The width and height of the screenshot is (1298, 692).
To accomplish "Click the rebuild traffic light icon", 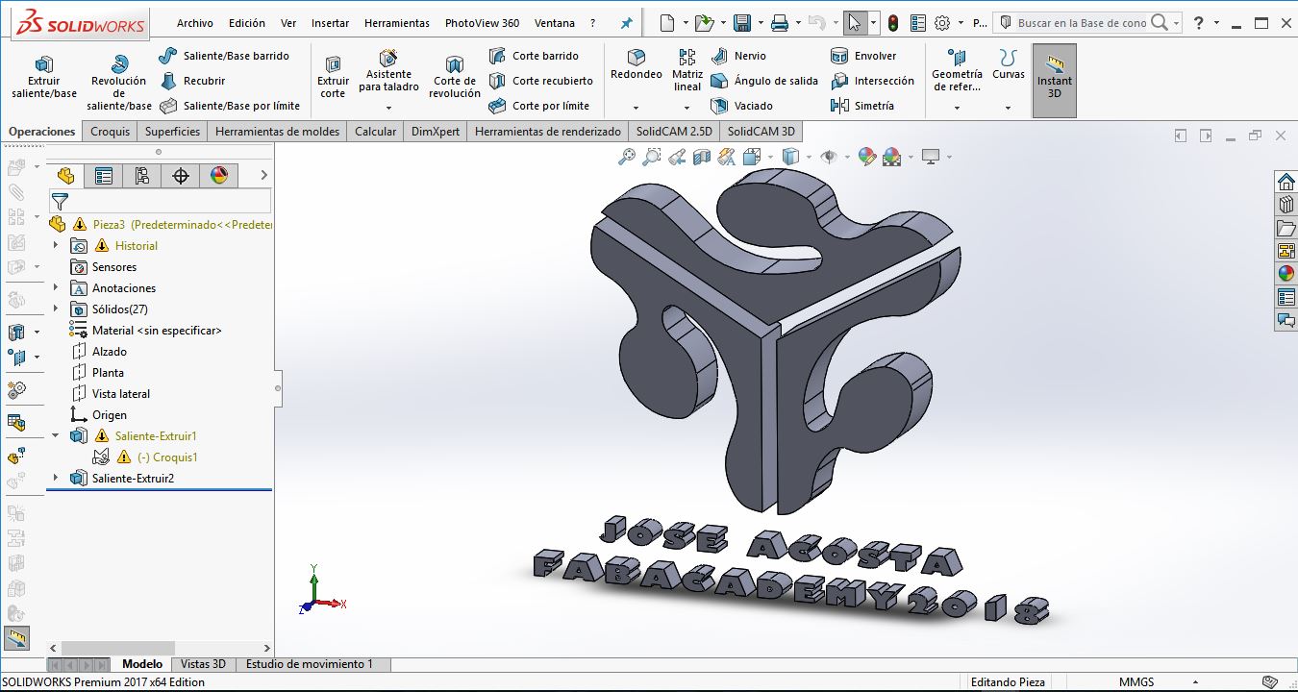I will pos(893,23).
